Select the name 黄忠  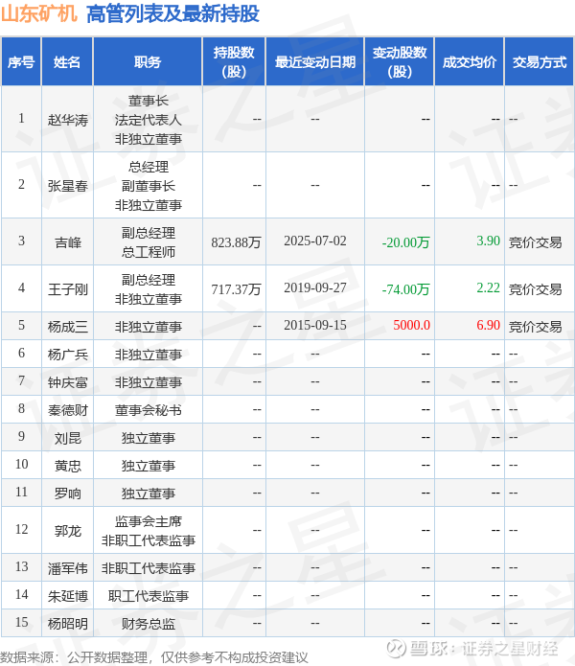pyautogui.click(x=67, y=466)
